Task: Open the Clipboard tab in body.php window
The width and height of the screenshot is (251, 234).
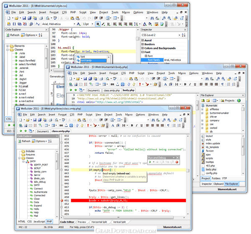Action: 218,184
